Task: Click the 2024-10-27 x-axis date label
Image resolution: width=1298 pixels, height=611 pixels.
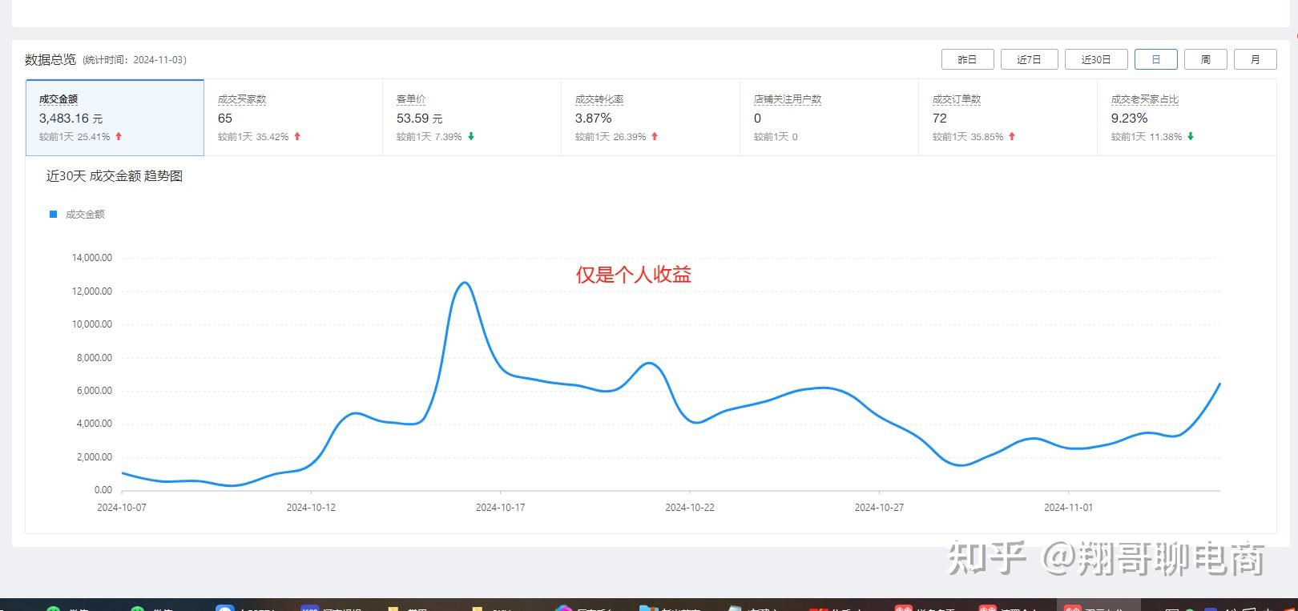Action: [x=879, y=507]
